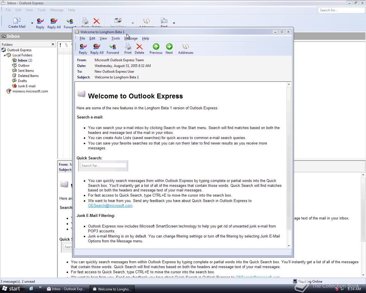This screenshot has width=366, height=293.
Task: Click Working Online status bar indicator
Action: 308,282
